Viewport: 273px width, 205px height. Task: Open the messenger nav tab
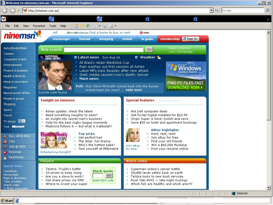tap(61, 39)
